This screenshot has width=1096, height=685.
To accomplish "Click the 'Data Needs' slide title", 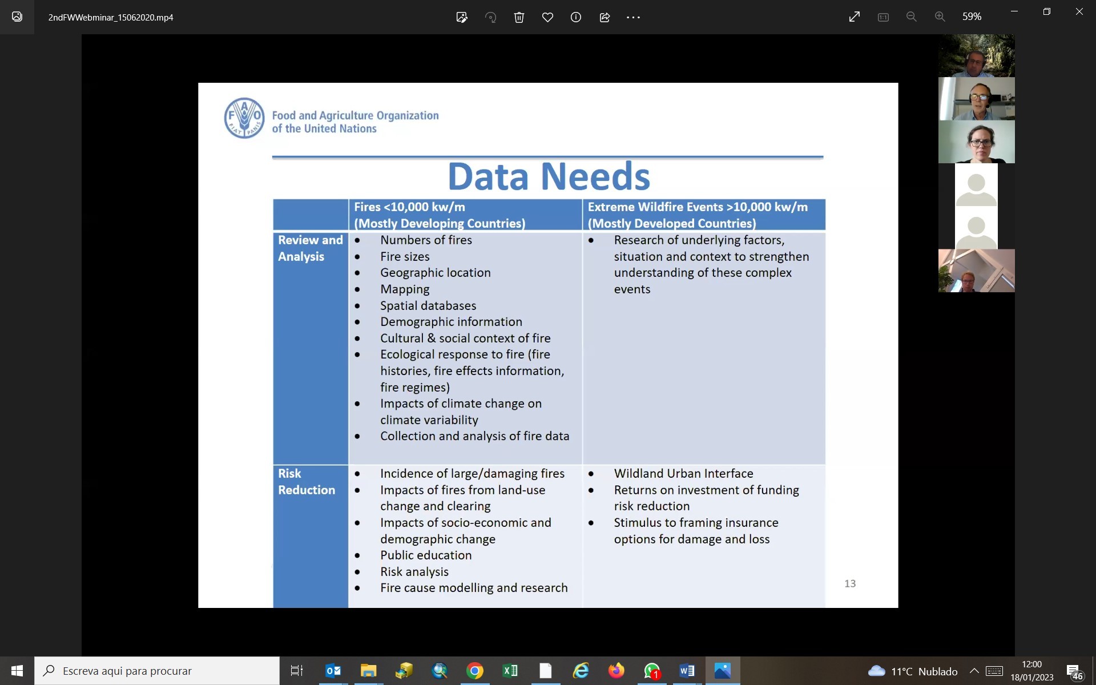I will tap(549, 176).
